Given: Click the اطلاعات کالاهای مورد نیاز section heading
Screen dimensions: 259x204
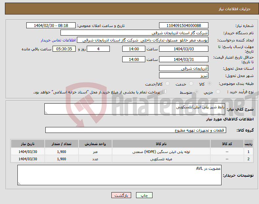Looking at the screenshot, I should (230, 119).
